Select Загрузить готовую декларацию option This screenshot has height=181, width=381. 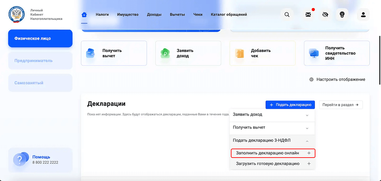(x=272, y=164)
